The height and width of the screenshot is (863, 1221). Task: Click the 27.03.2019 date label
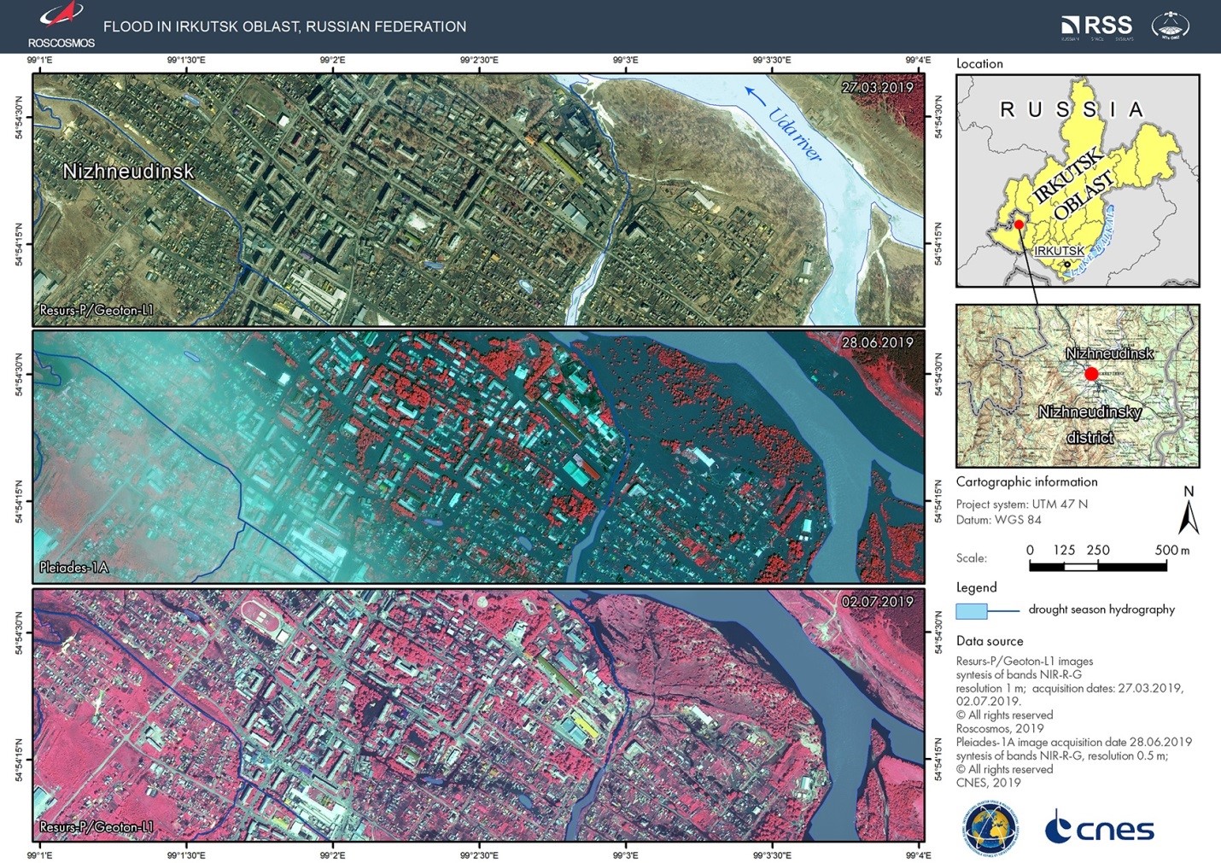click(x=877, y=87)
